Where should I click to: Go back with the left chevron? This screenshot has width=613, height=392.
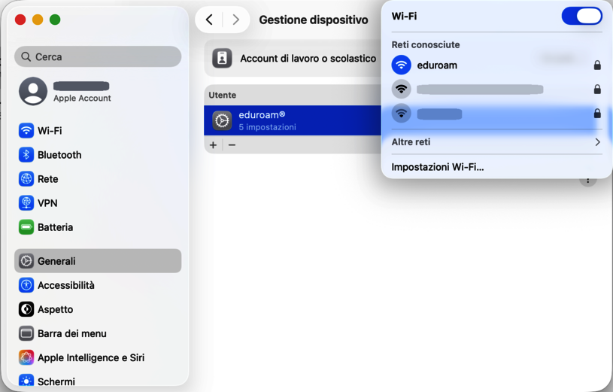point(210,20)
